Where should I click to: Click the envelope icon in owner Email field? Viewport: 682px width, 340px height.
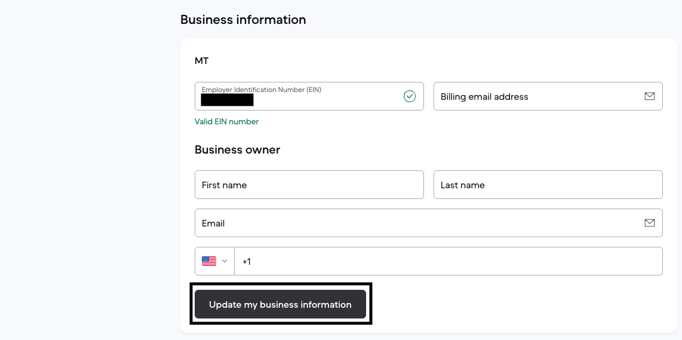pos(649,223)
